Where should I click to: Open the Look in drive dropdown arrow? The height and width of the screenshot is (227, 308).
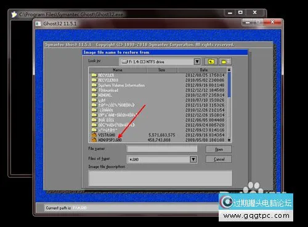(197, 62)
